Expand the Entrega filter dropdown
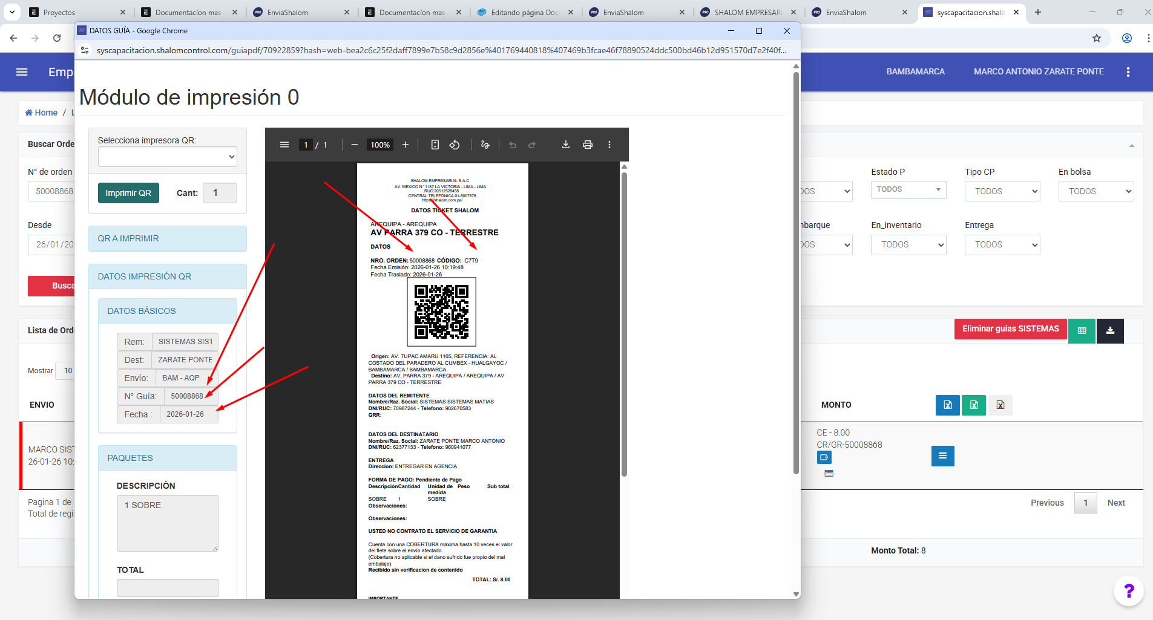The width and height of the screenshot is (1153, 620). coord(1002,244)
